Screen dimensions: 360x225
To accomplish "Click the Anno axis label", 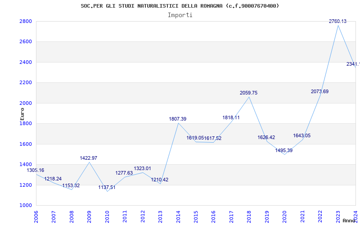I will pyautogui.click(x=350, y=220).
